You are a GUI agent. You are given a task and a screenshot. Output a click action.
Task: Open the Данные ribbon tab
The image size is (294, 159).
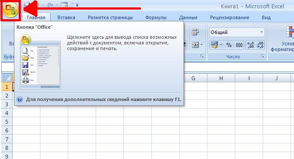[188, 17]
